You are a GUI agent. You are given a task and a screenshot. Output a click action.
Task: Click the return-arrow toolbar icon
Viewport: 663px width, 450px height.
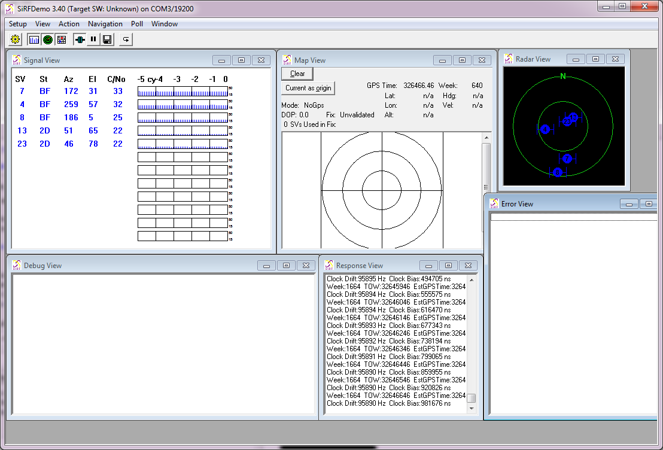pyautogui.click(x=126, y=39)
